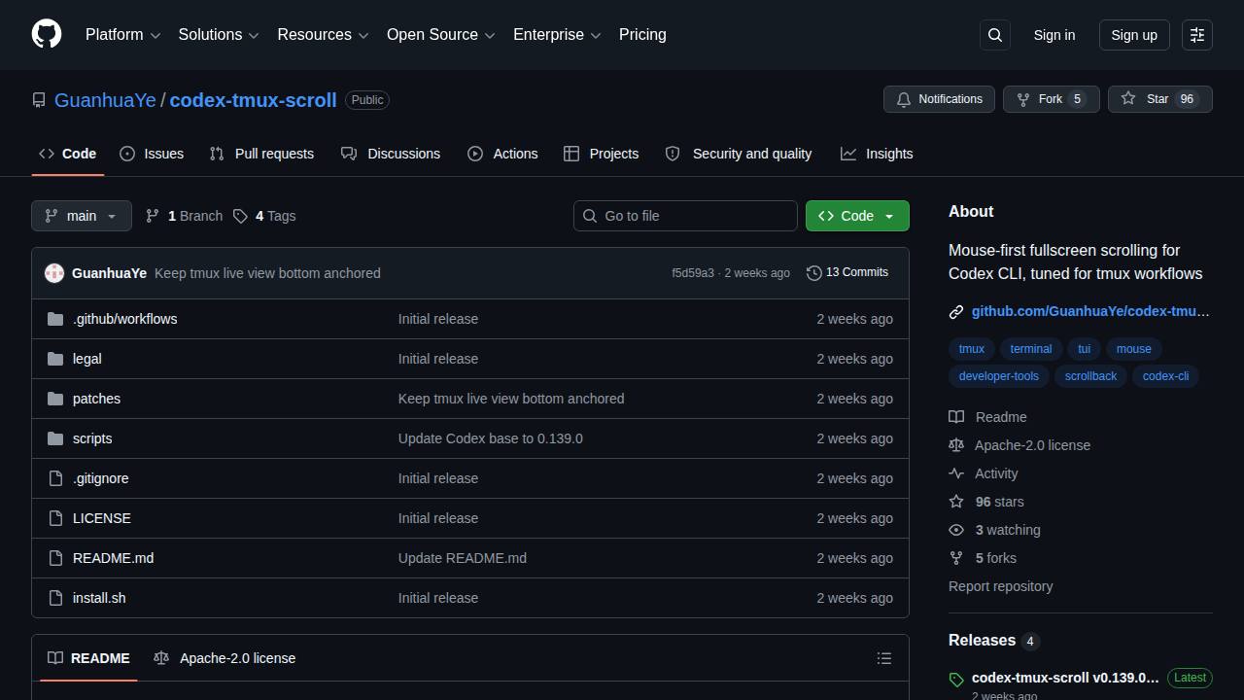This screenshot has height=700, width=1244.
Task: Open 'Update Codex base to 0.139.0' commit message
Action: pyautogui.click(x=491, y=438)
